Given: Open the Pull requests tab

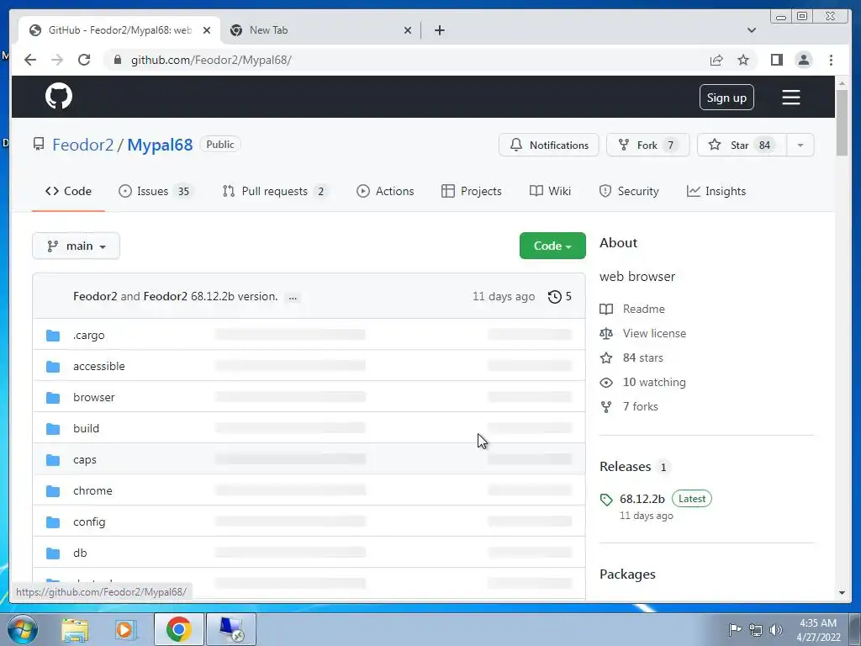Looking at the screenshot, I should [x=275, y=191].
